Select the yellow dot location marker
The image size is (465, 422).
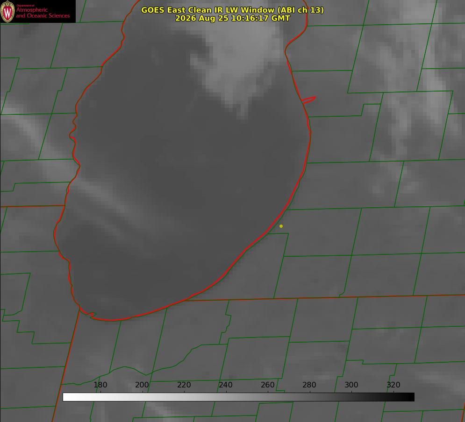pos(281,226)
